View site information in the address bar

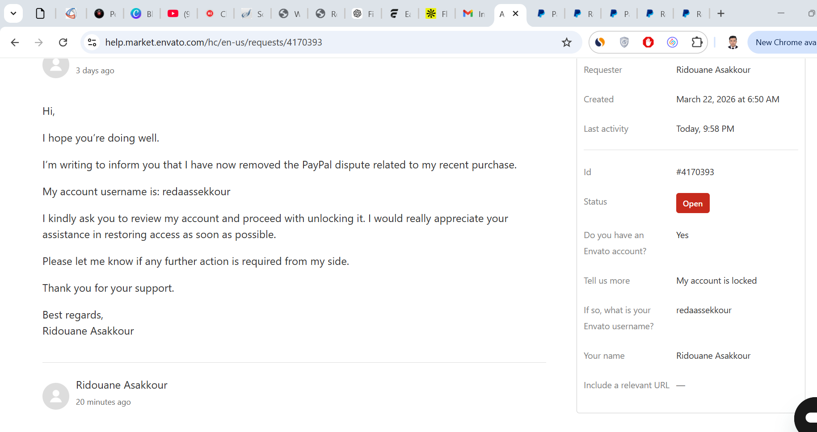click(92, 42)
